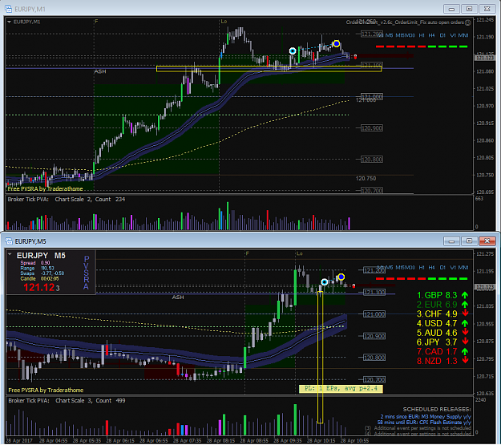
Task: Select the cyan-white circle trade marker in M5 chart
Action: (325, 282)
